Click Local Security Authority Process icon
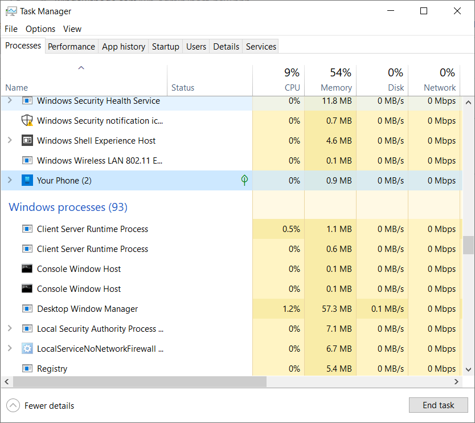Viewport: 475px width, 423px height. click(x=27, y=329)
